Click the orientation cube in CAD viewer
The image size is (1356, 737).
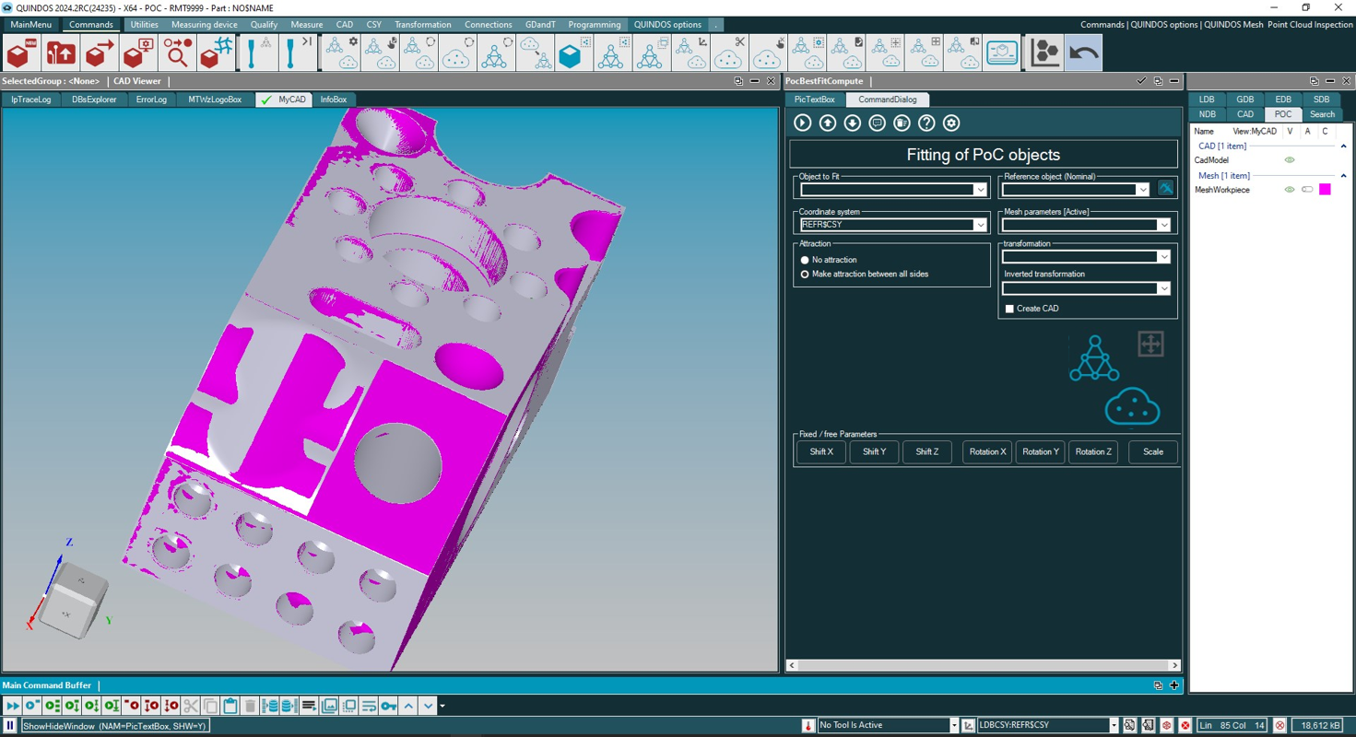tap(74, 601)
